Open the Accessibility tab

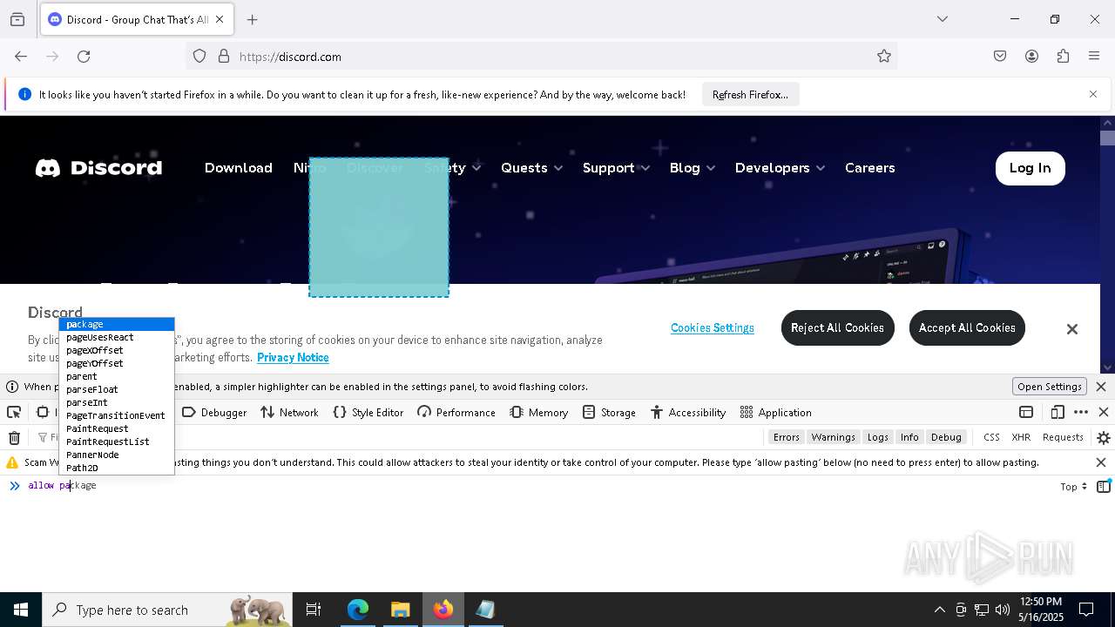(x=687, y=413)
